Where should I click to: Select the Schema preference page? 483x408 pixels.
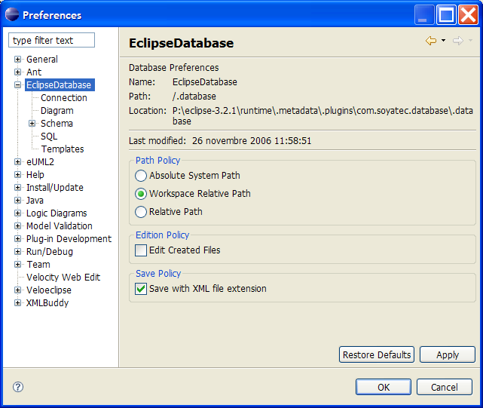[57, 124]
